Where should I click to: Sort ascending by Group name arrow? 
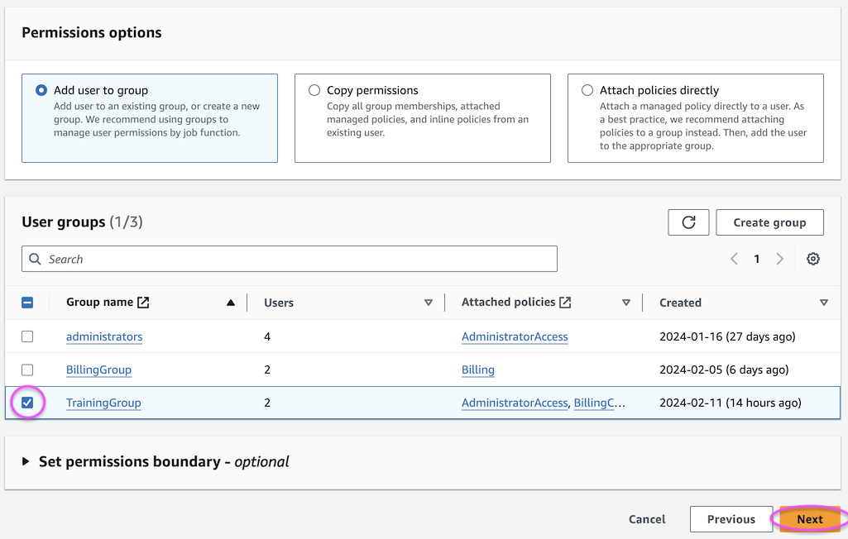pyautogui.click(x=231, y=303)
